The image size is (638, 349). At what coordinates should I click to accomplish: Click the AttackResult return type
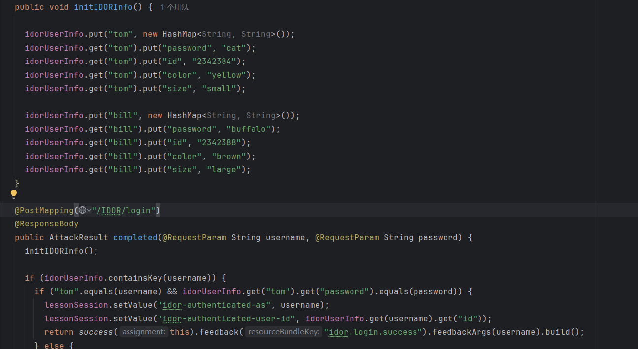point(79,238)
